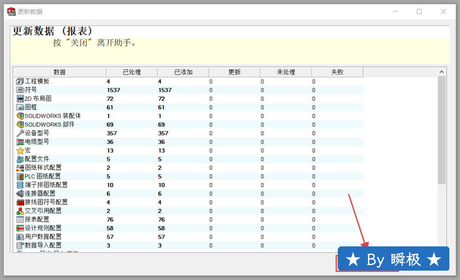The height and width of the screenshot is (280, 460).
Task: Maximize the 更新数据 window
Action: coord(419,11)
